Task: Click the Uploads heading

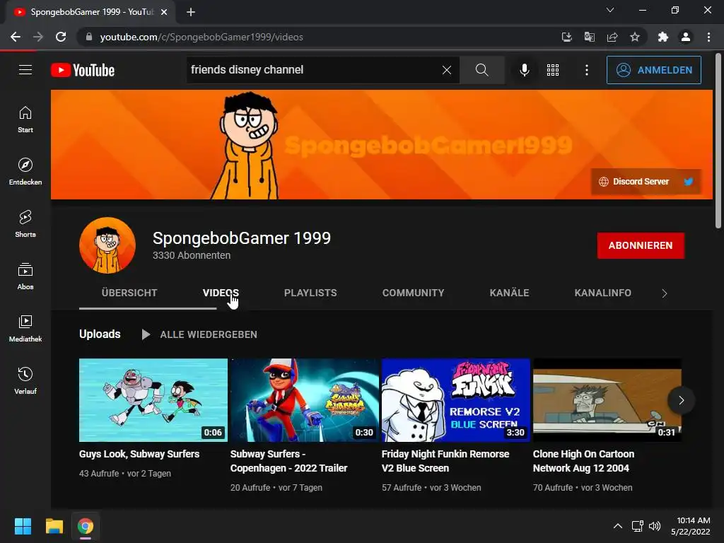Action: click(x=100, y=334)
